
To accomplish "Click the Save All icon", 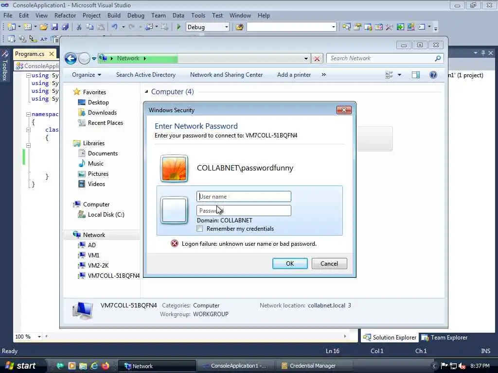I will [x=66, y=27].
